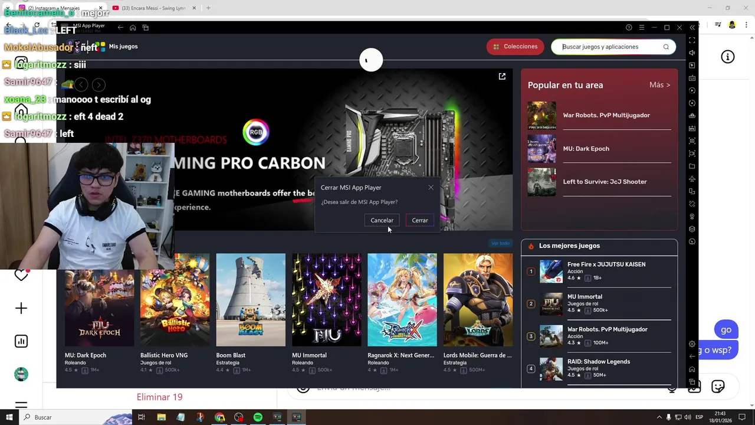Open the MU Immortal game card
Viewport: 755px width, 425px height.
[x=326, y=313]
